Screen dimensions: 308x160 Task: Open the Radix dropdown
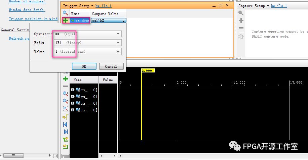pos(118,43)
